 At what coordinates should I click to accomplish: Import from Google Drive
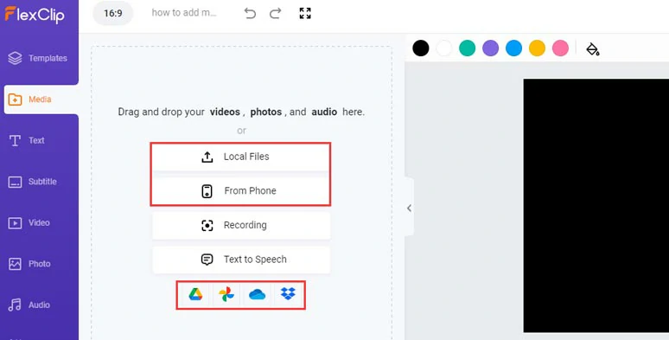(x=195, y=294)
